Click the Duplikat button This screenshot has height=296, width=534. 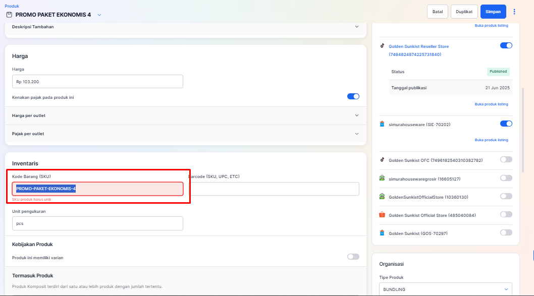pyautogui.click(x=464, y=12)
